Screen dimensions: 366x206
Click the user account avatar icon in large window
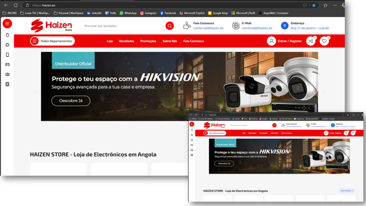click(272, 41)
